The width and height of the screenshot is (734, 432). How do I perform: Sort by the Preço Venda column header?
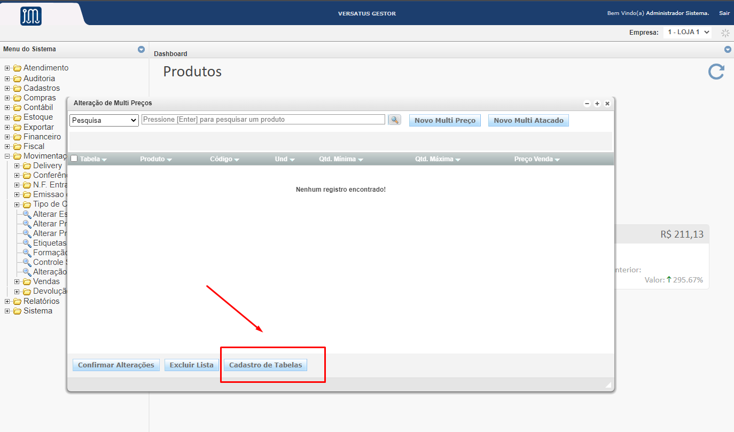536,159
